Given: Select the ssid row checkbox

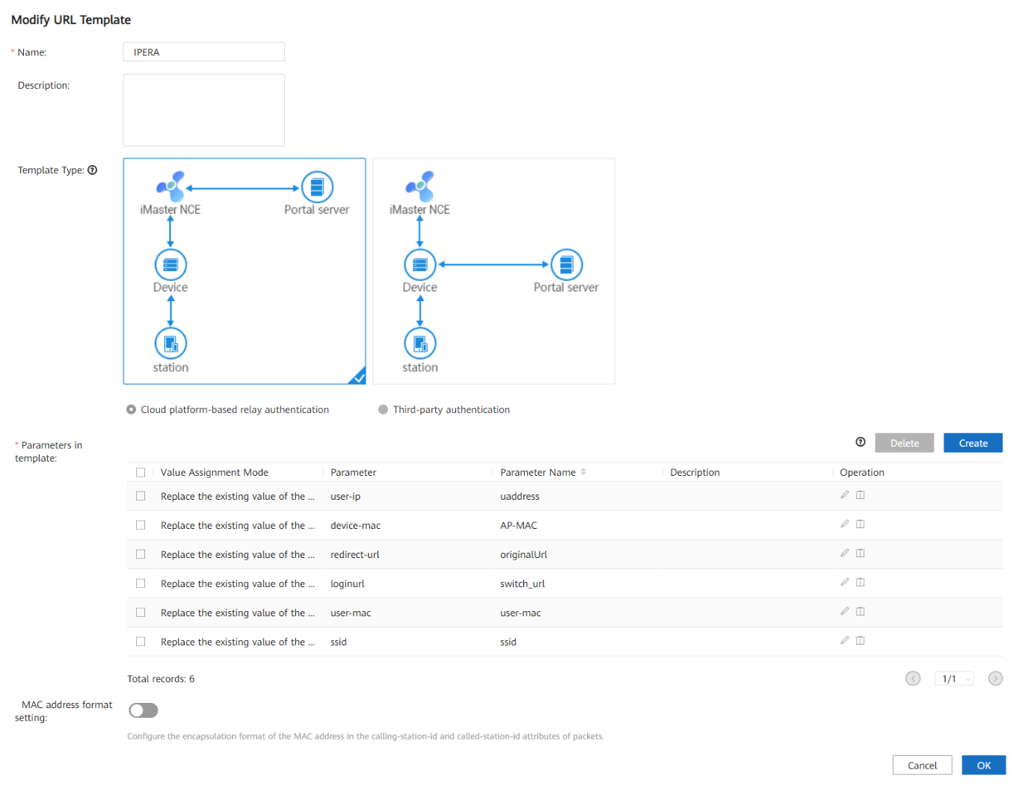Looking at the screenshot, I should [x=141, y=642].
